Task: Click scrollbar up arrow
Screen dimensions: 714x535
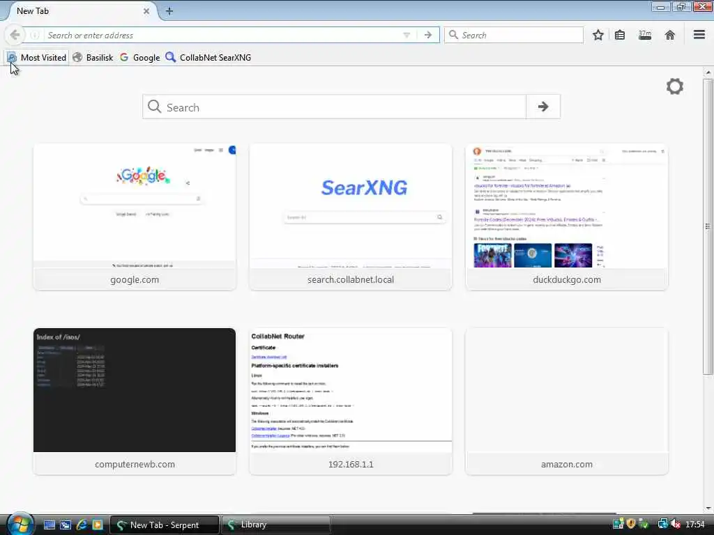Action: pyautogui.click(x=708, y=72)
